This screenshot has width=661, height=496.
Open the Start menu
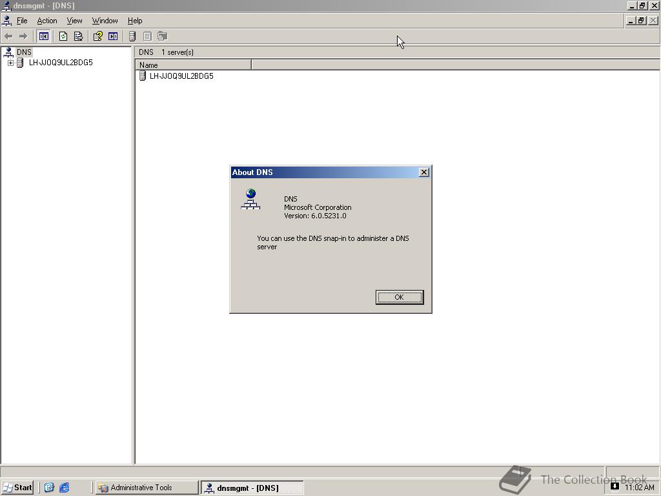pos(17,488)
